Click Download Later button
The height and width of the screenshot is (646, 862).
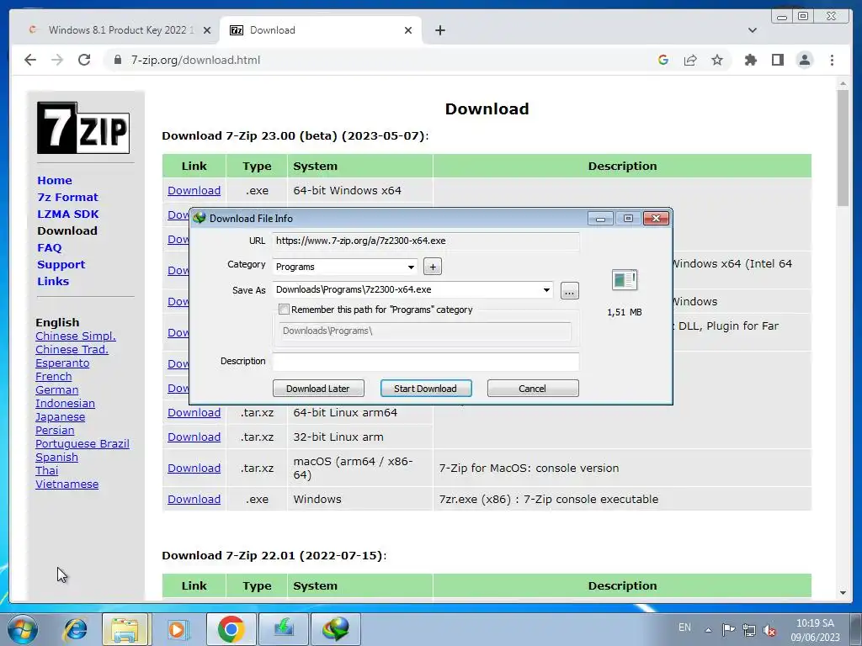pos(318,389)
